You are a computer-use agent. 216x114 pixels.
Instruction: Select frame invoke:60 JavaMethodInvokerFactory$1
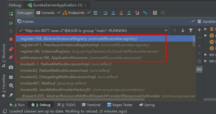105,90
